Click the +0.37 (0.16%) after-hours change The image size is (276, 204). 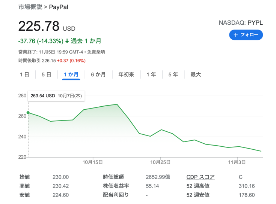point(71,61)
